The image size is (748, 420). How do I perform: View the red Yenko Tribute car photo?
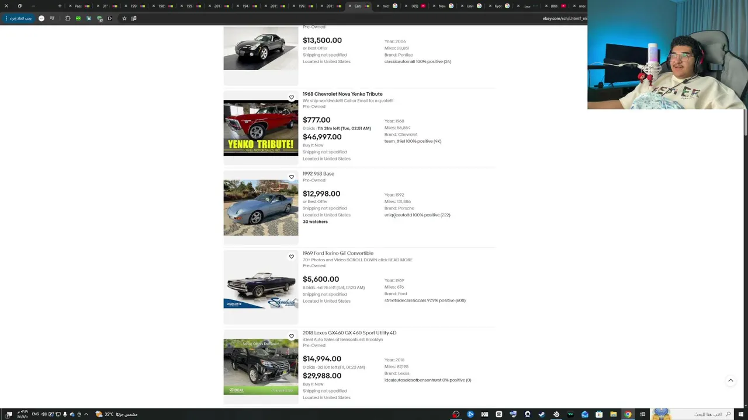(x=261, y=128)
